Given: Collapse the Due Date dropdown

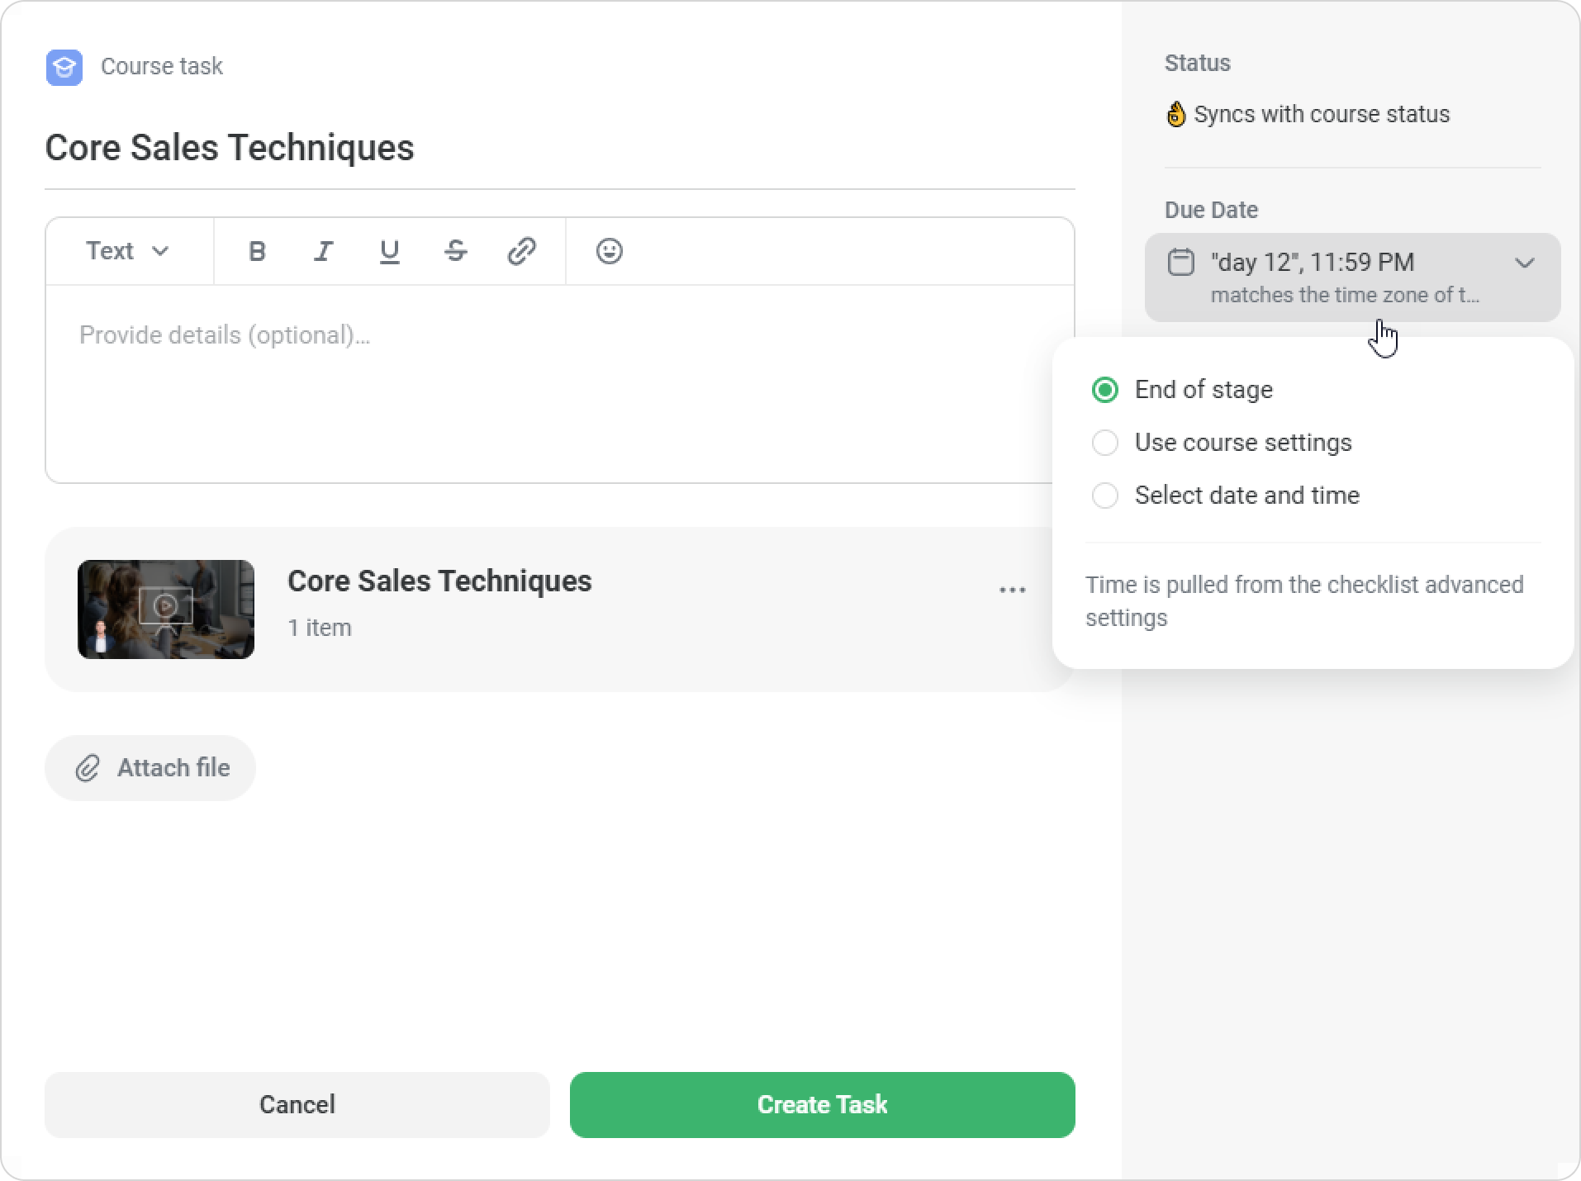Looking at the screenshot, I should [1351, 277].
